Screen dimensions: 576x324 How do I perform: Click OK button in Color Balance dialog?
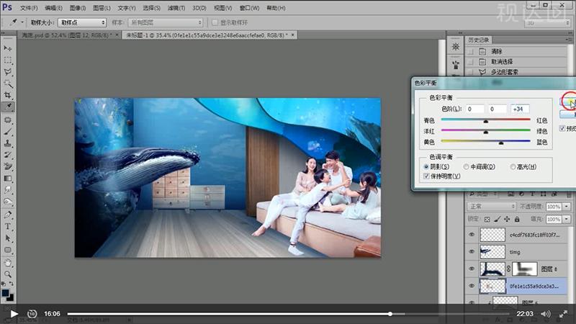click(568, 102)
